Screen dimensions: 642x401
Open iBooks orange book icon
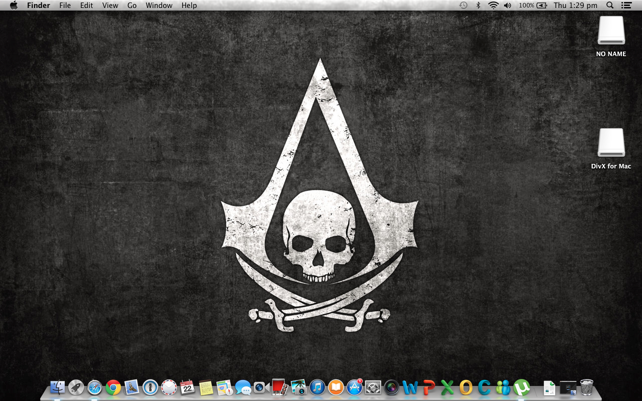pos(336,387)
